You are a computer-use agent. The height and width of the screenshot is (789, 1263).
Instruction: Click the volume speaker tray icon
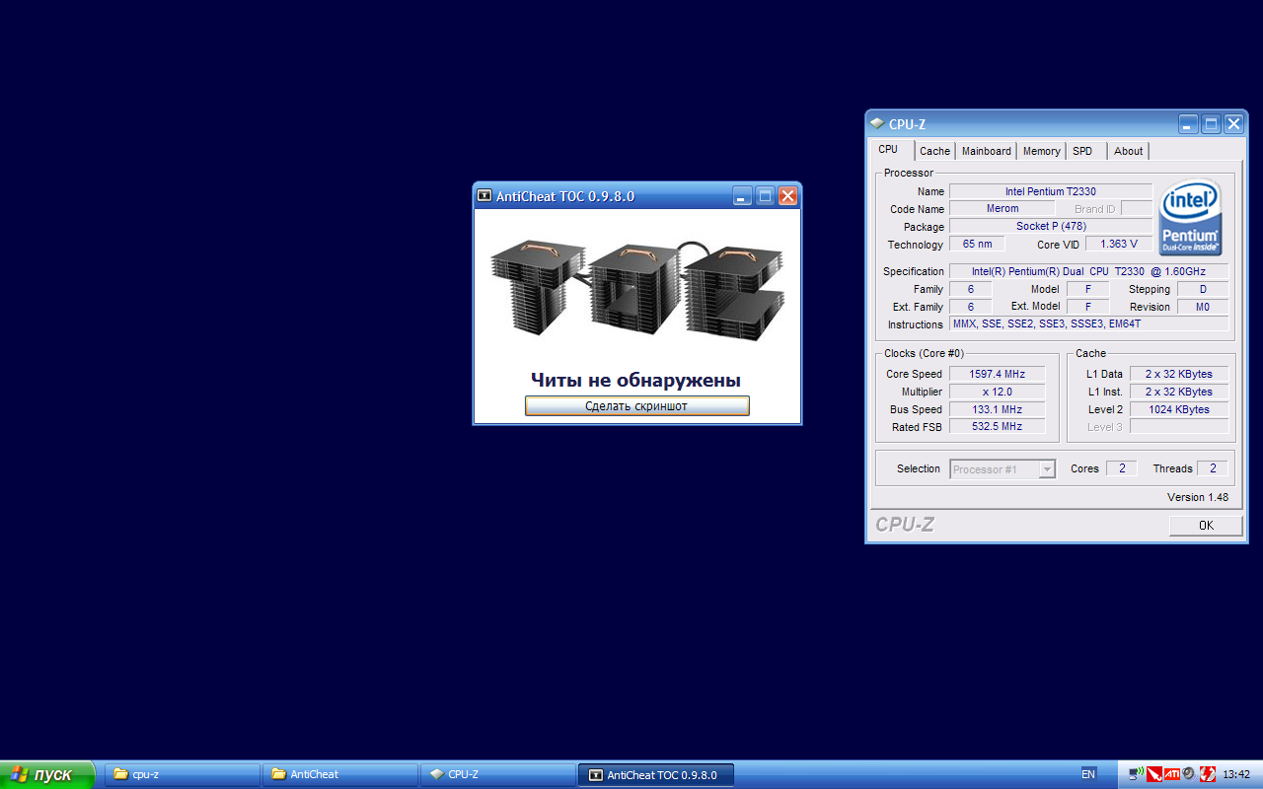point(1189,774)
